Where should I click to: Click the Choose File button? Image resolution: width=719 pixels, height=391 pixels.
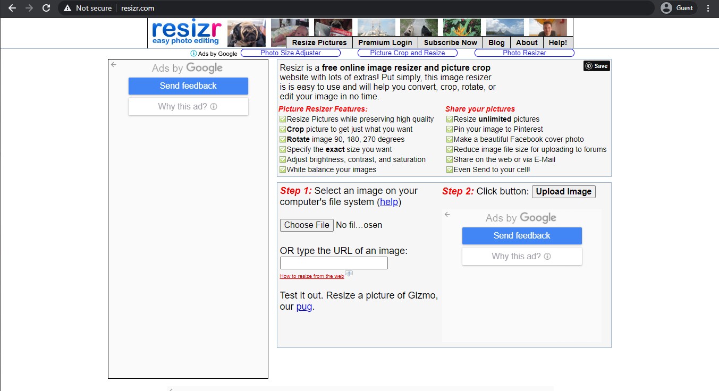pos(307,225)
